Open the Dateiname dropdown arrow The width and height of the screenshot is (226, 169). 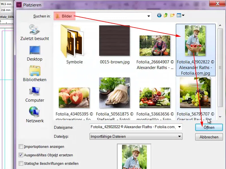click(179, 127)
